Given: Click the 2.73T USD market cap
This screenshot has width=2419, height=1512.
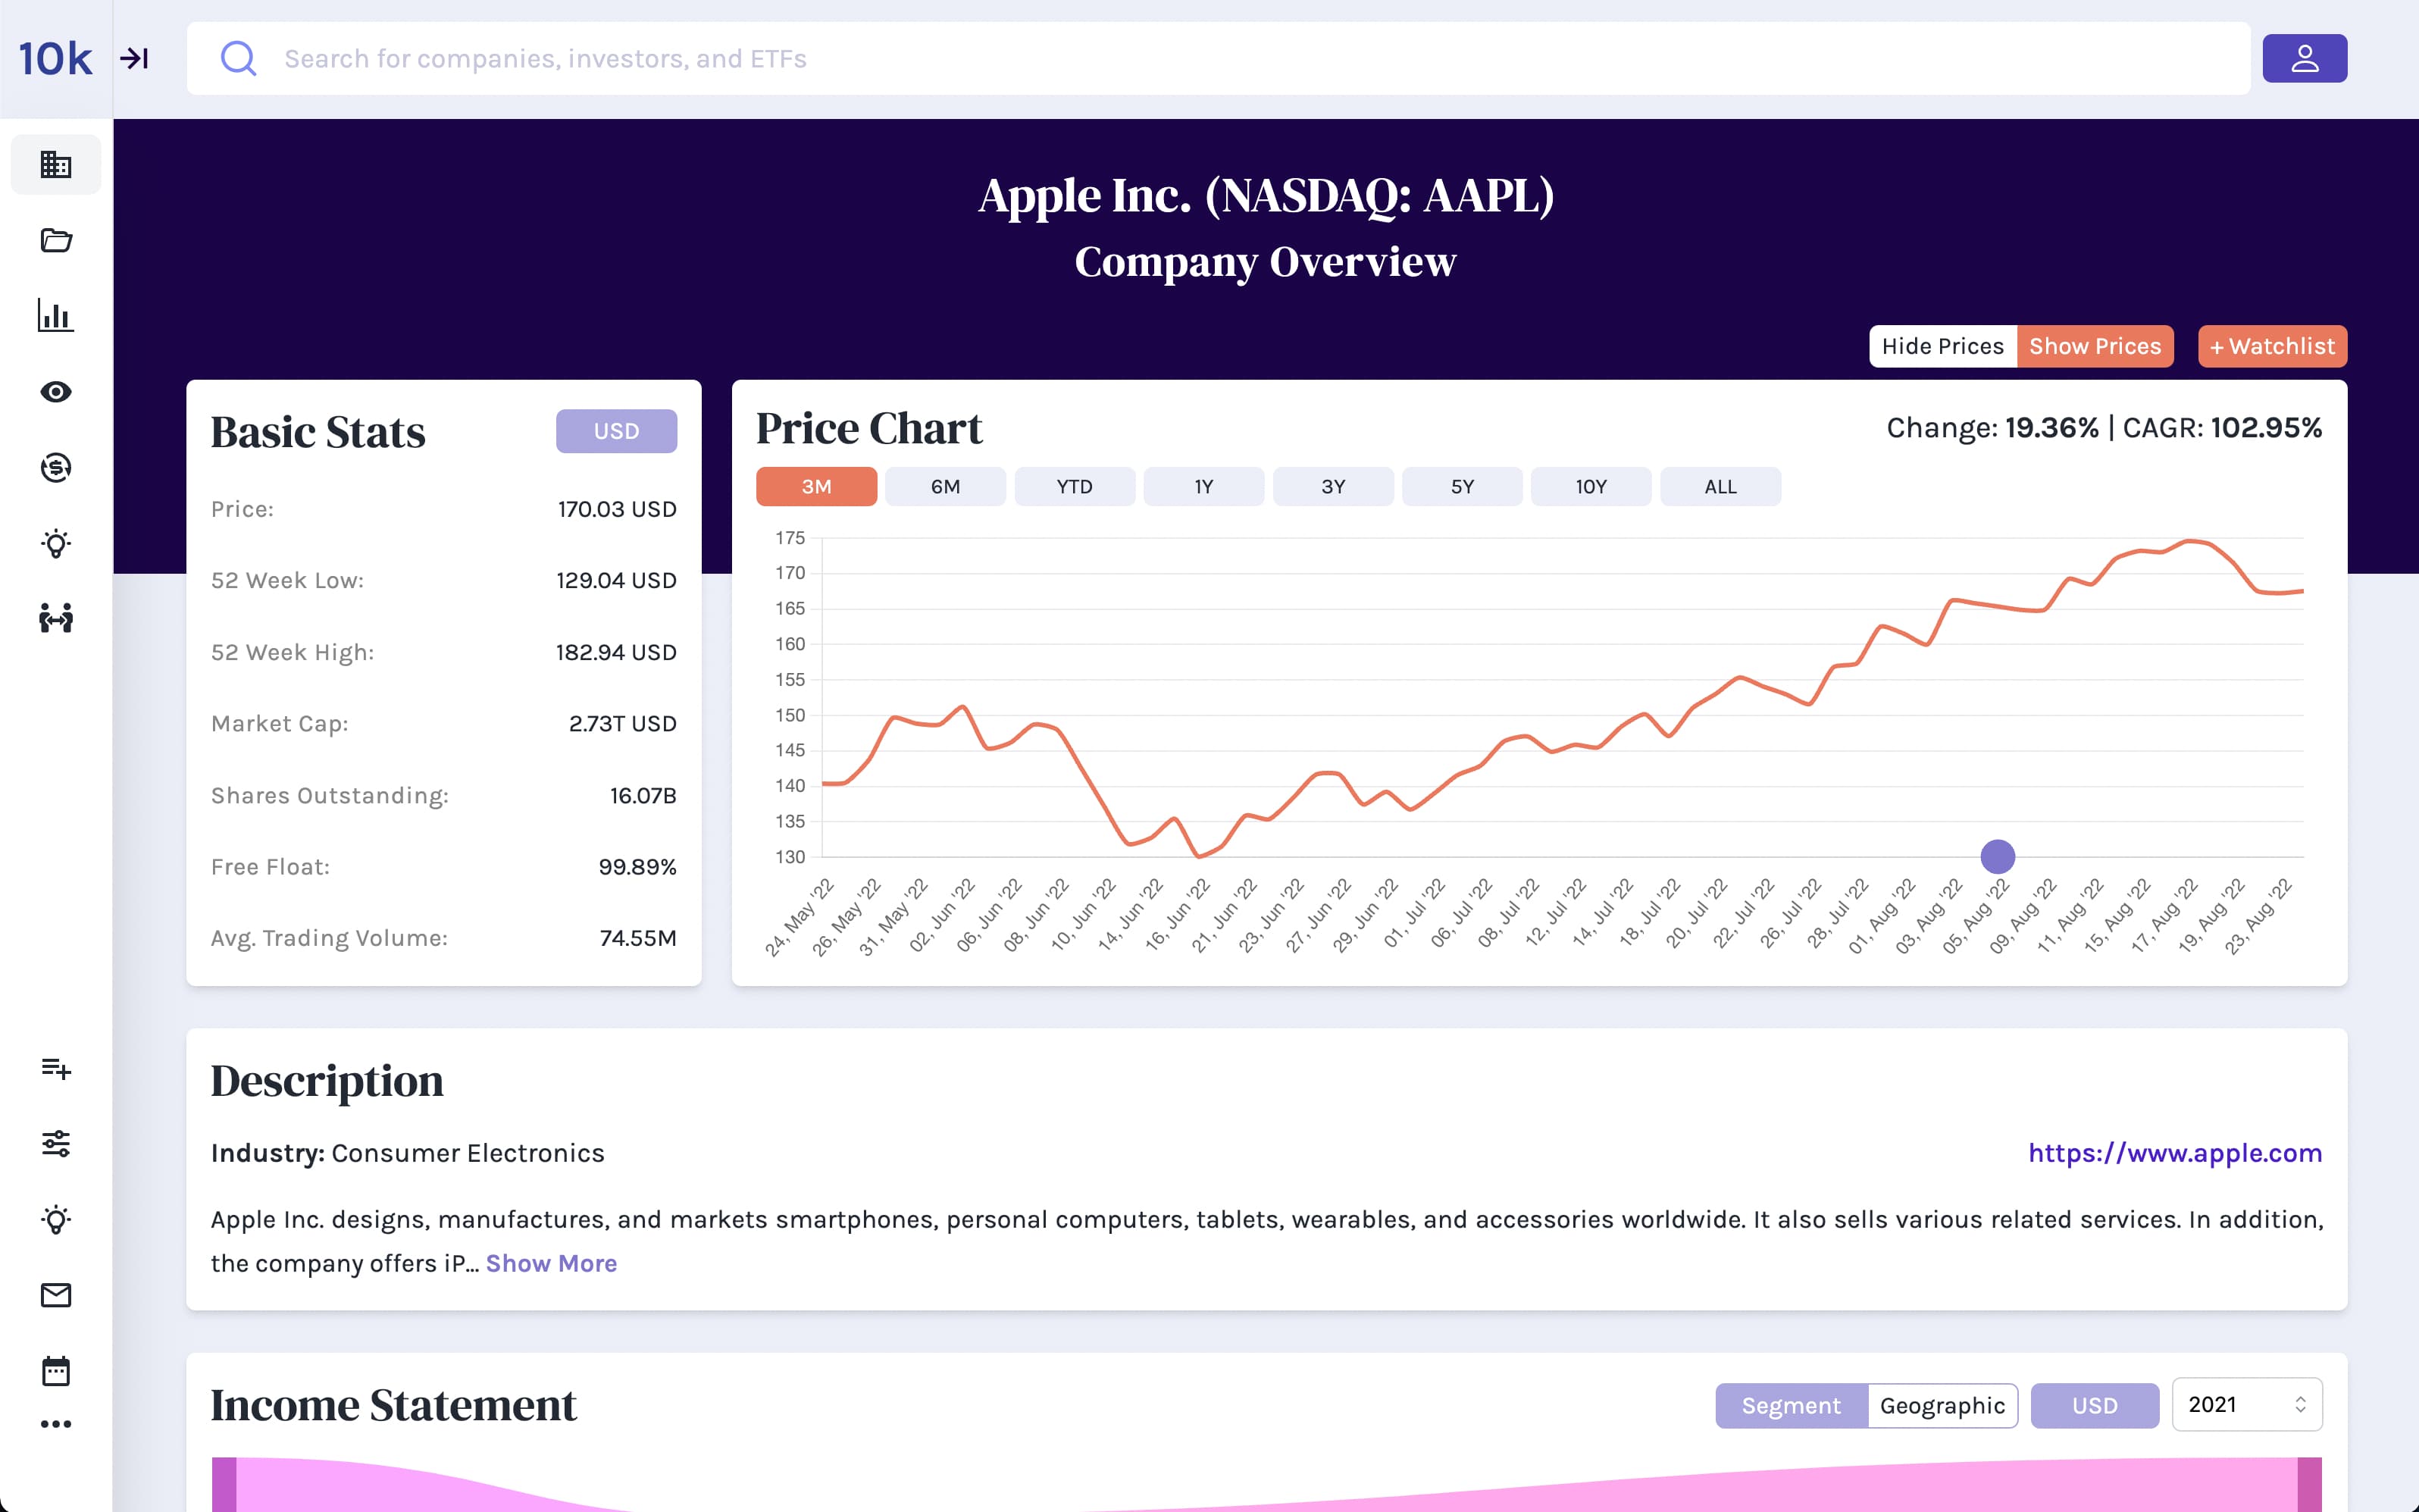Looking at the screenshot, I should pos(623,724).
